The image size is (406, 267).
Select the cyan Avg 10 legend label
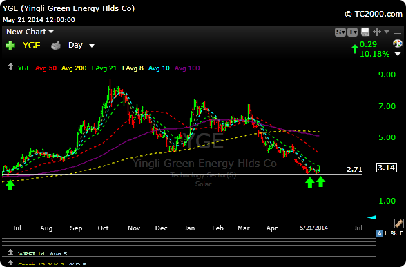[x=159, y=68]
